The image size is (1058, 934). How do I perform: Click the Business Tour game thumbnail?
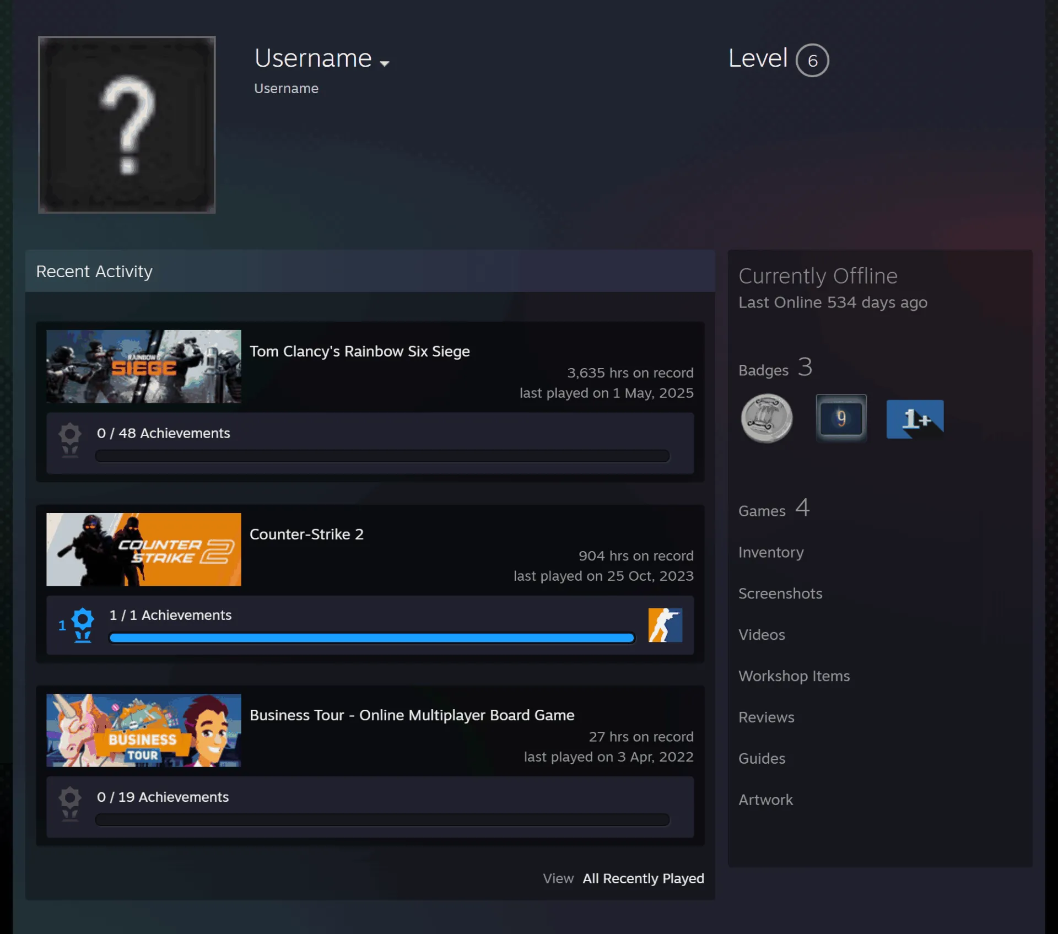[144, 730]
